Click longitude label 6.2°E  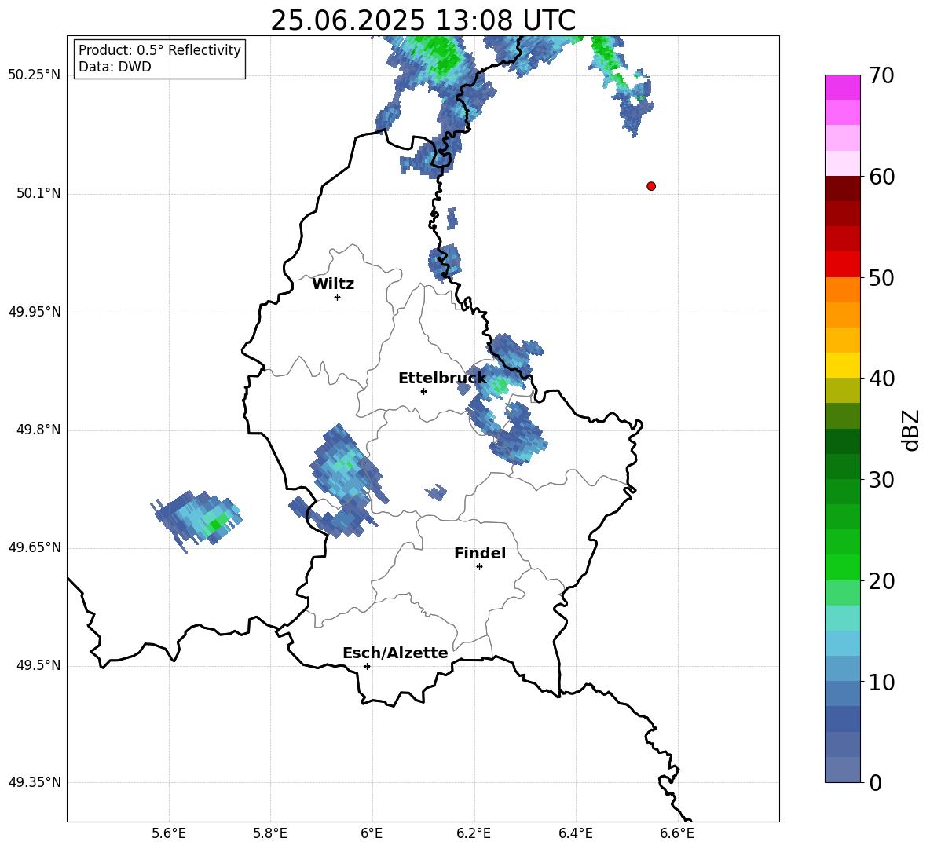pos(474,833)
